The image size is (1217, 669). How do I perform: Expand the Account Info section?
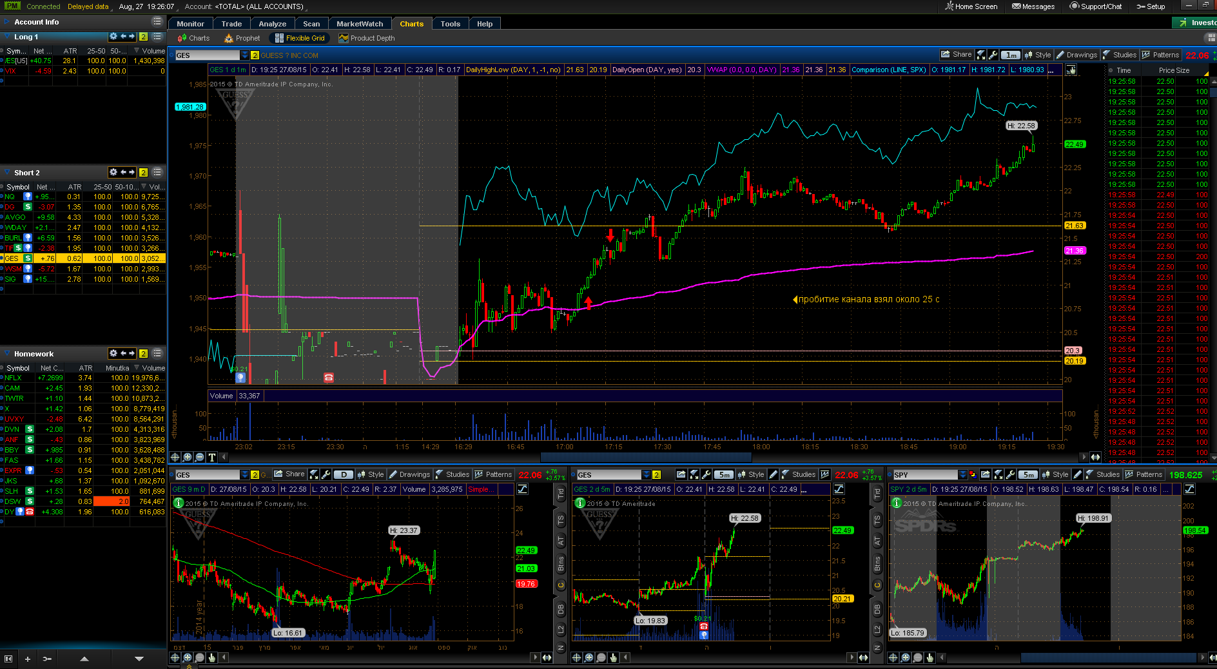coord(7,22)
